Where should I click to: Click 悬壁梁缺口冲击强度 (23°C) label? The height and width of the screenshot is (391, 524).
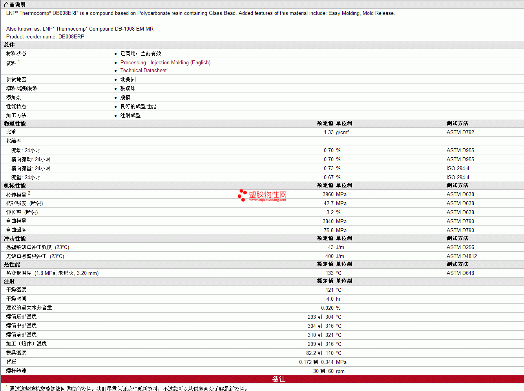38,247
